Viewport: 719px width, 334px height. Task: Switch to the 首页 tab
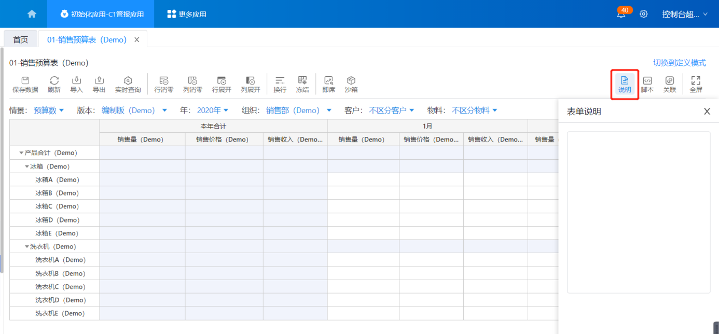tap(21, 39)
